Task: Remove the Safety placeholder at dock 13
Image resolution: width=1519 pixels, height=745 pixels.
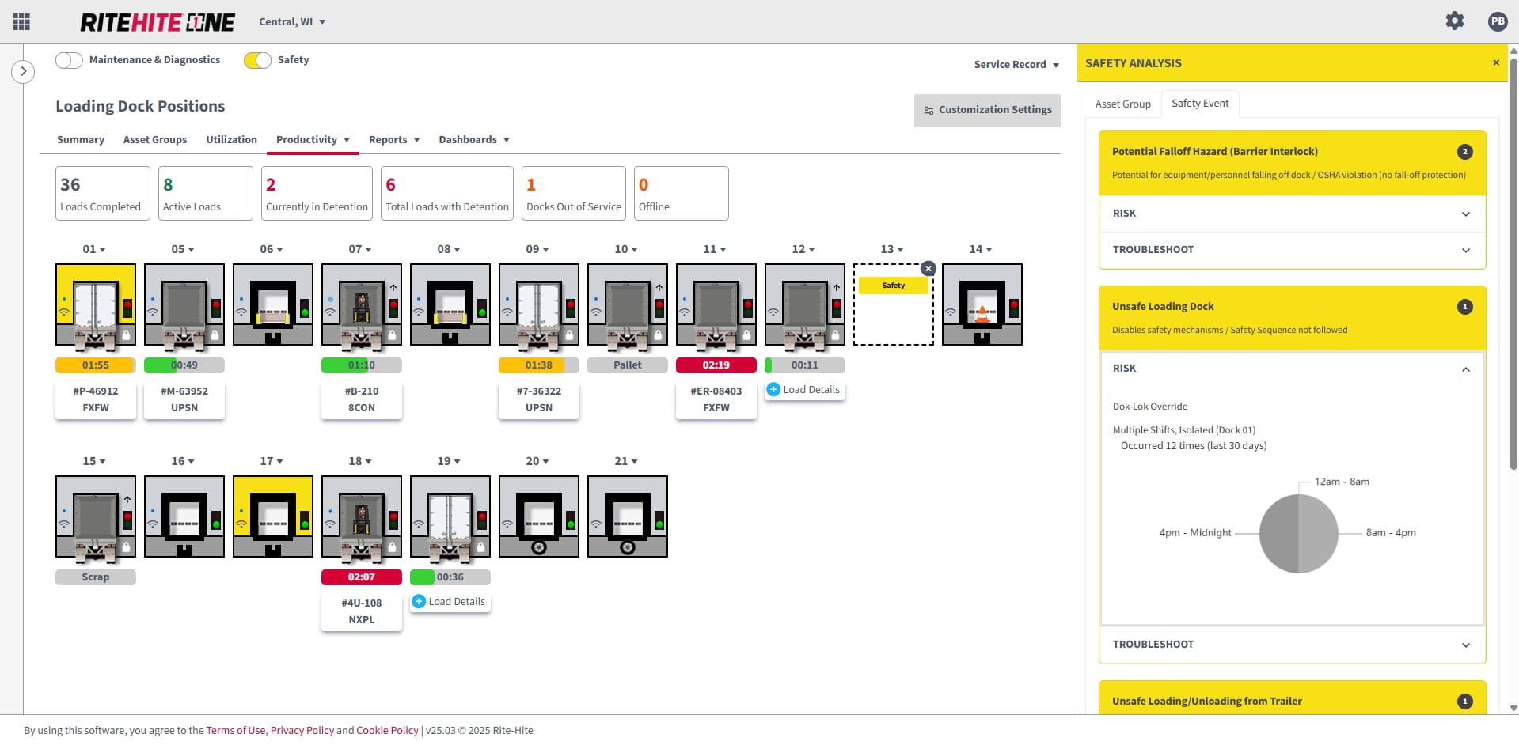Action: coord(928,269)
